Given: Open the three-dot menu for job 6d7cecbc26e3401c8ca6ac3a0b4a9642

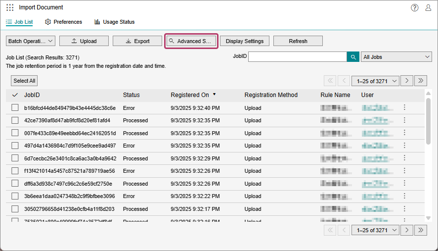Looking at the screenshot, I should coord(404,158).
